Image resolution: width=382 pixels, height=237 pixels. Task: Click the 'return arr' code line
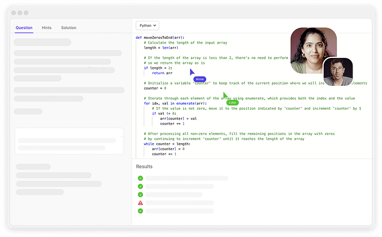(162, 72)
